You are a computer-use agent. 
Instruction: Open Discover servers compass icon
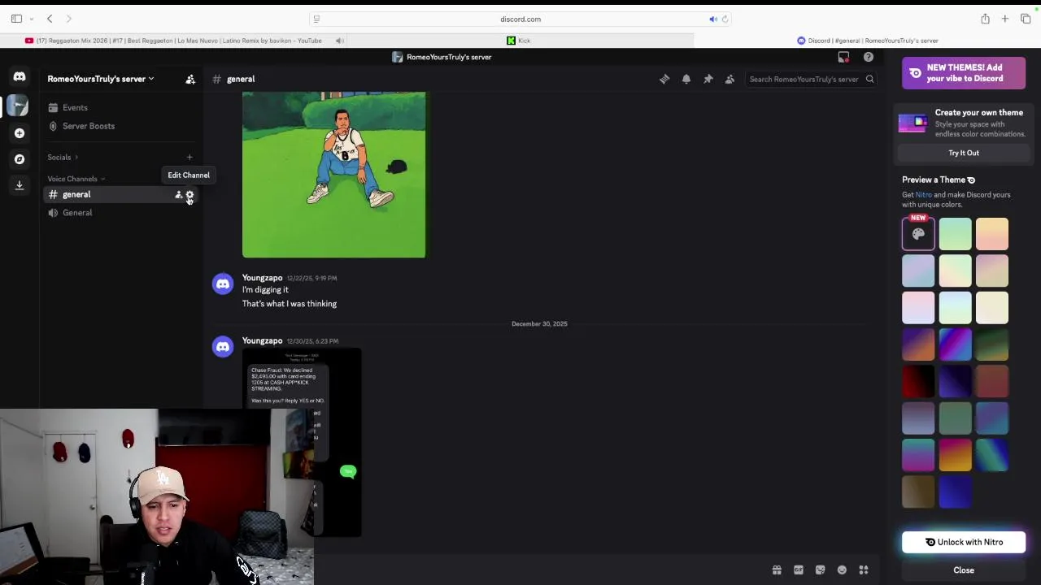point(20,159)
